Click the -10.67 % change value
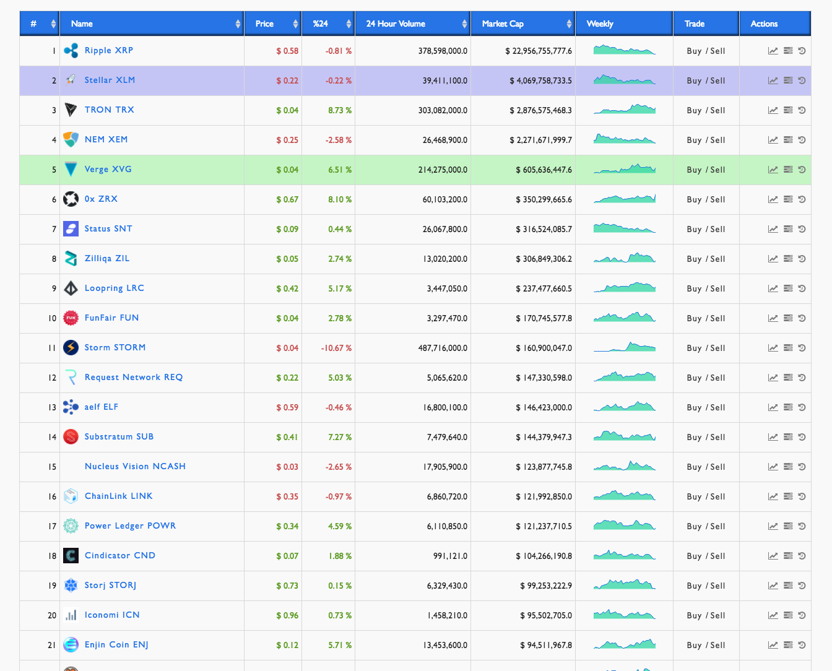The height and width of the screenshot is (671, 832). pyautogui.click(x=336, y=348)
